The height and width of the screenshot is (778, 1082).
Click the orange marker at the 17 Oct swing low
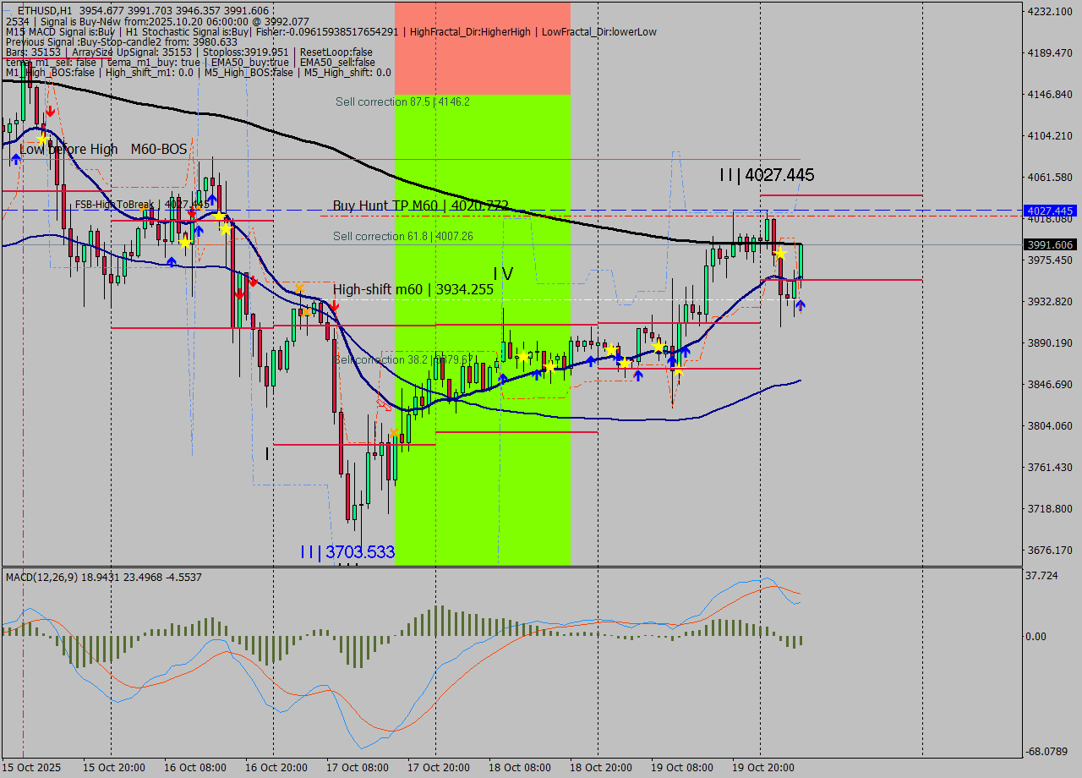(x=394, y=432)
